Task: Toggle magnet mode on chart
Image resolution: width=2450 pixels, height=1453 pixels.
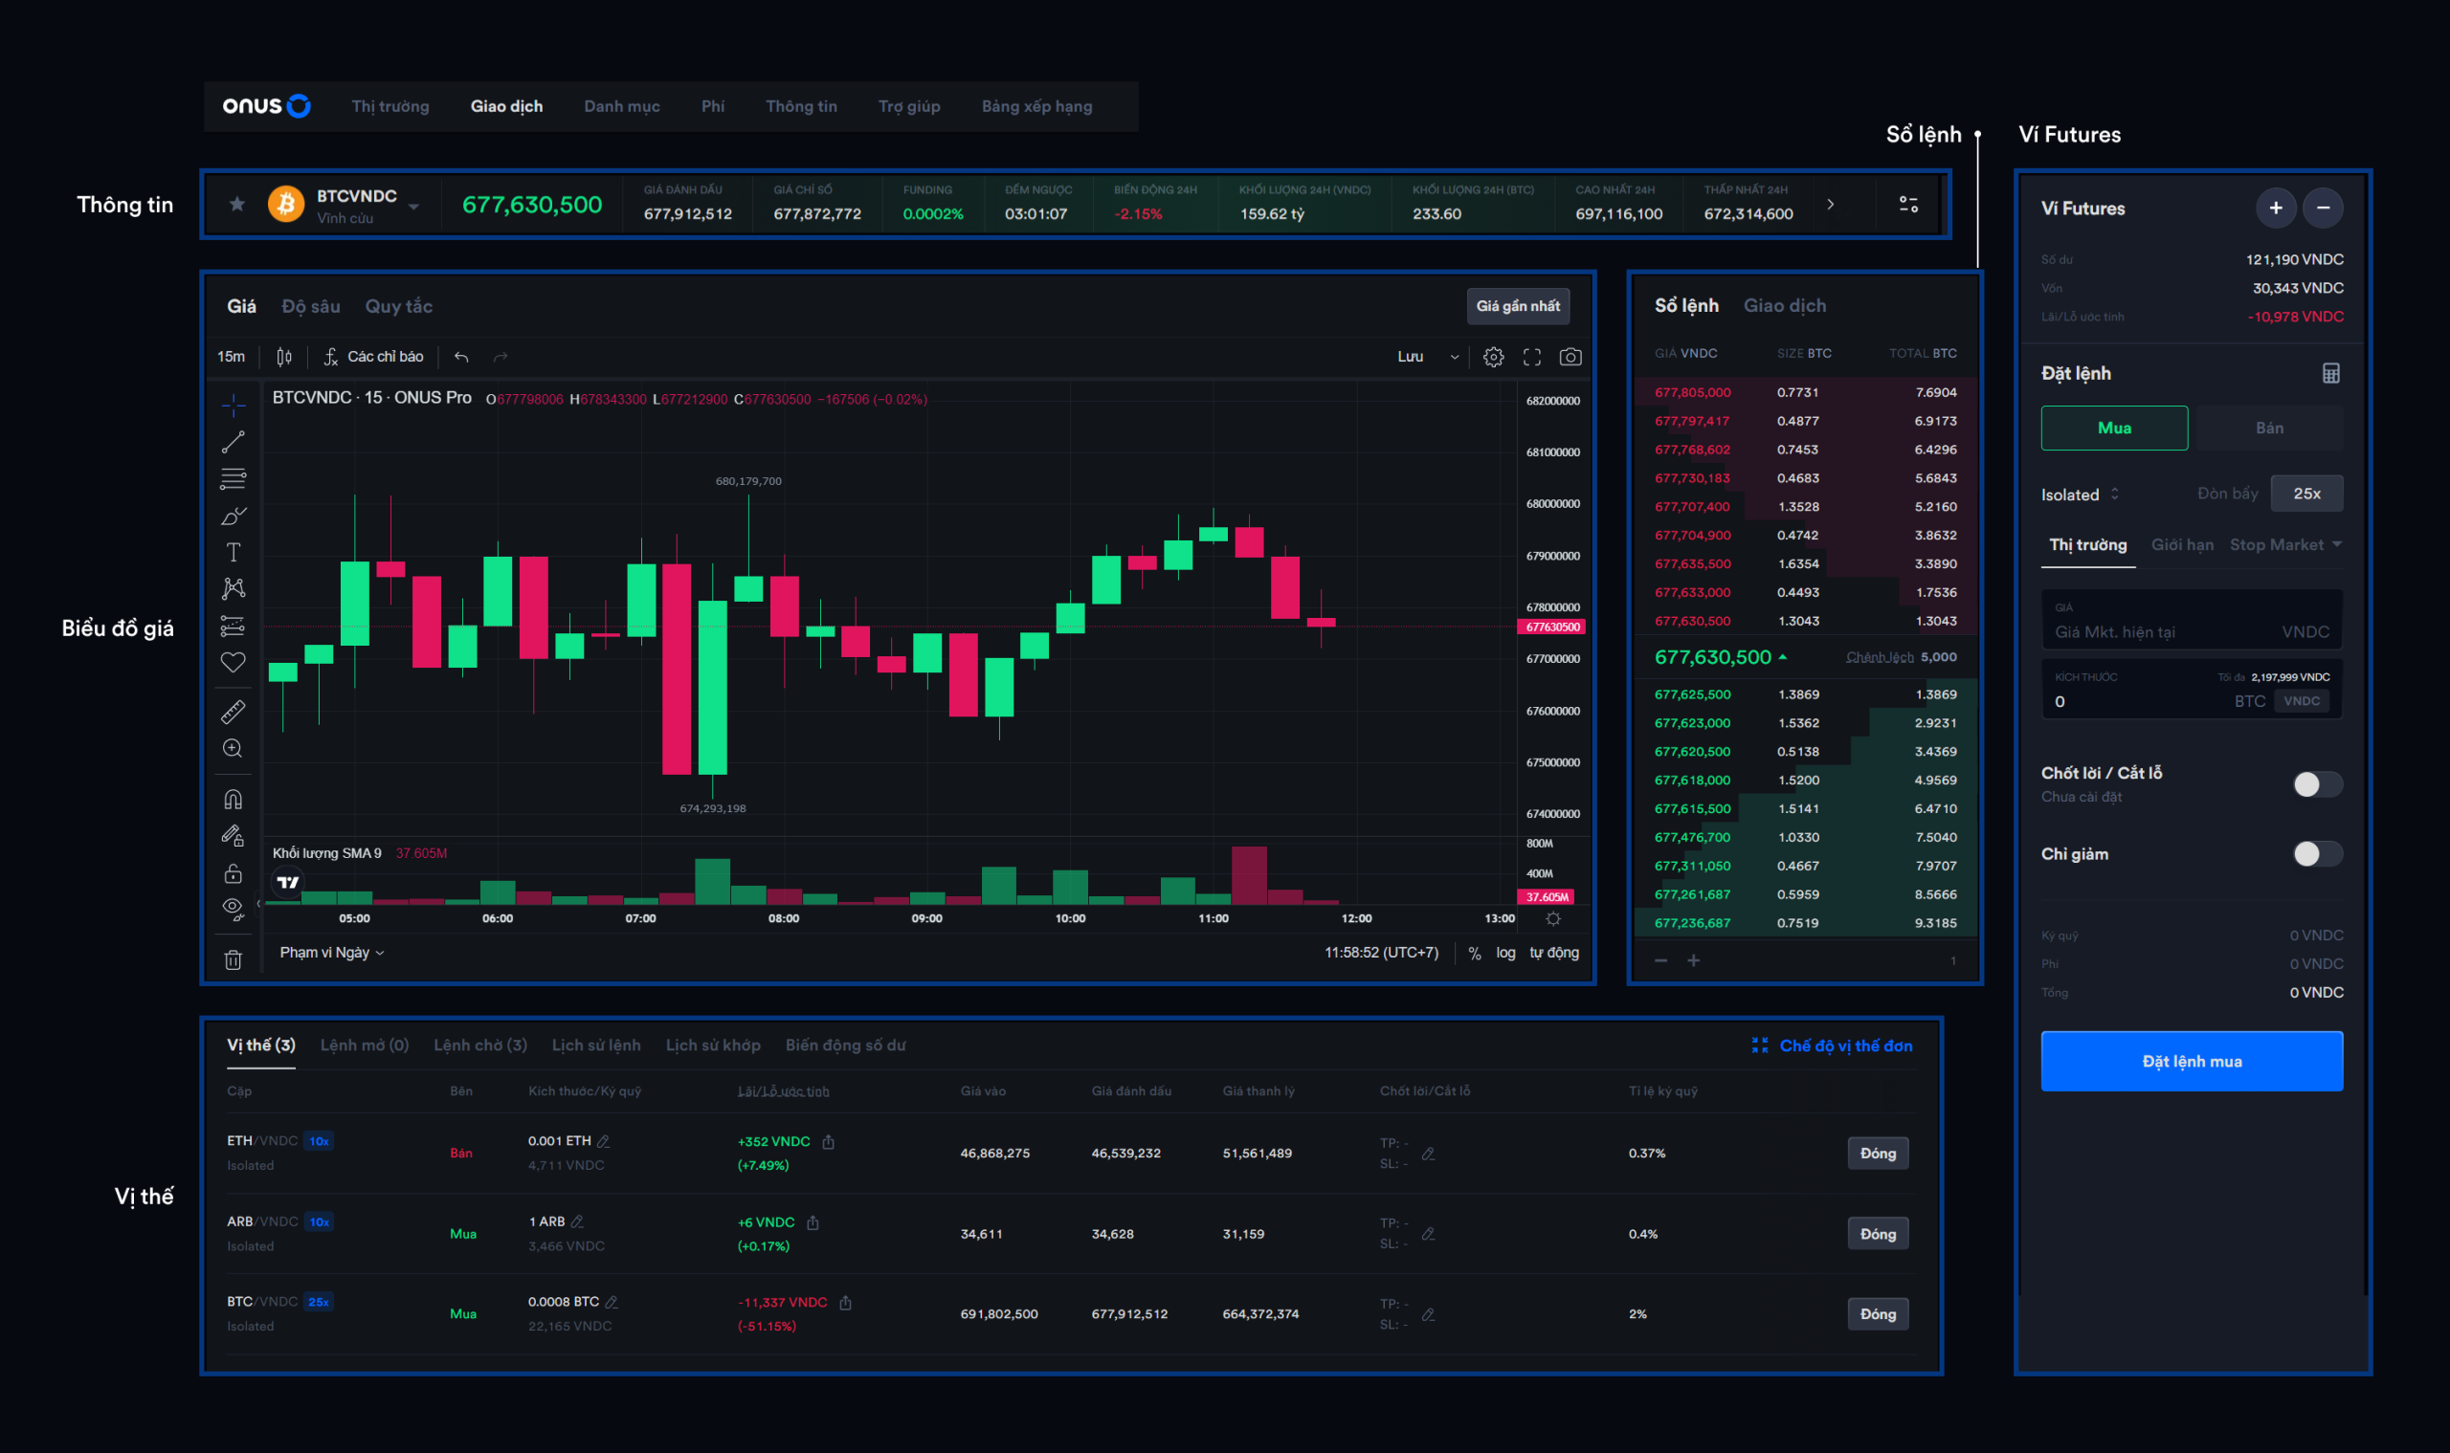Action: point(234,799)
